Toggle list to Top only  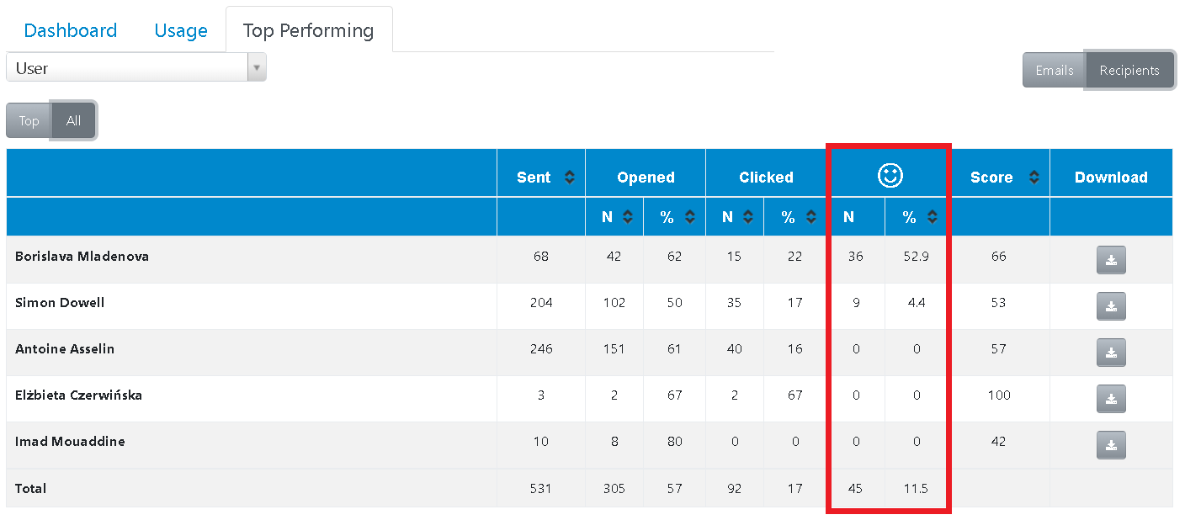(x=29, y=121)
